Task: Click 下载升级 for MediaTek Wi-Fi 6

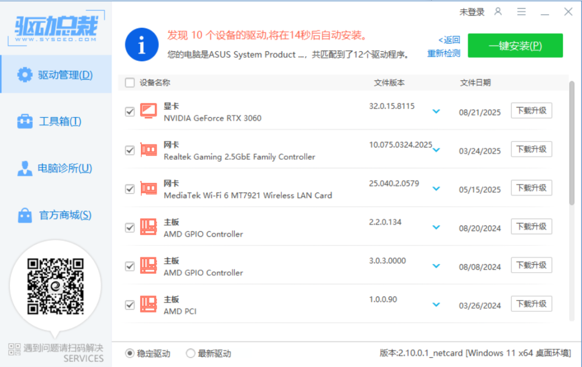Action: pos(531,188)
